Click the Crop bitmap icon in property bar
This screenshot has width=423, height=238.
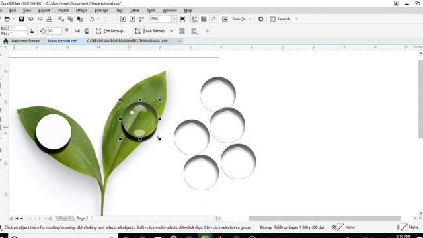182,31
